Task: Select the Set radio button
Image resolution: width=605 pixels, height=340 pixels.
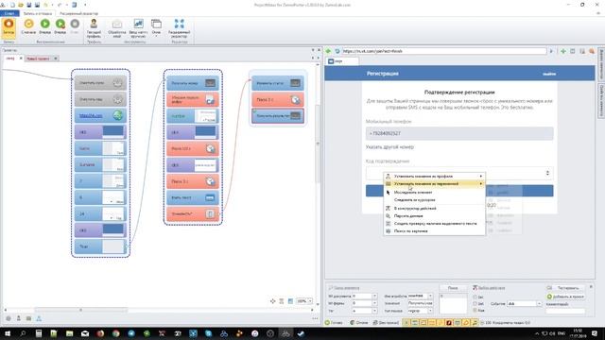Action: coord(475,303)
